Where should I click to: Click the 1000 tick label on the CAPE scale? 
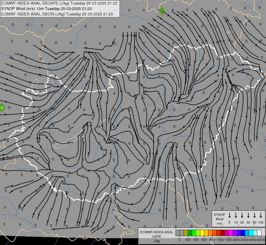(x=220, y=240)
